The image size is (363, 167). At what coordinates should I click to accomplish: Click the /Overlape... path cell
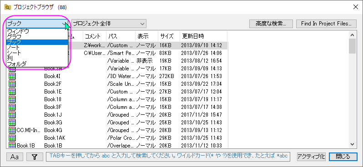[x=121, y=146]
